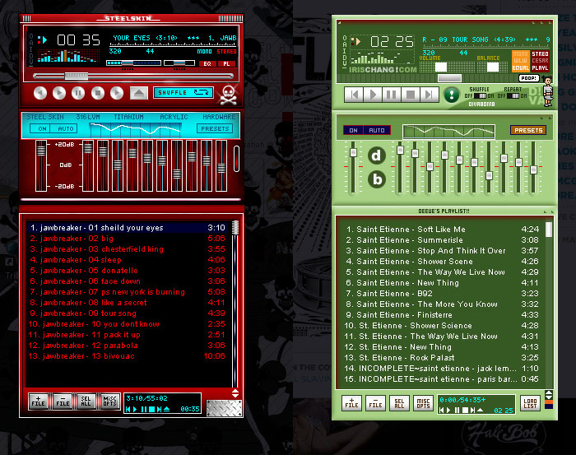
Task: Toggle equalizer ON in red Steelskin equalizer
Action: [x=42, y=129]
